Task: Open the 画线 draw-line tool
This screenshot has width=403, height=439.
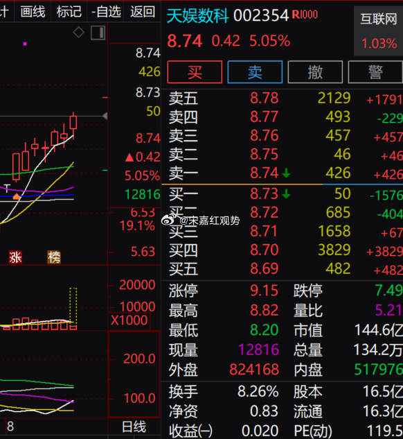Action: 33,12
